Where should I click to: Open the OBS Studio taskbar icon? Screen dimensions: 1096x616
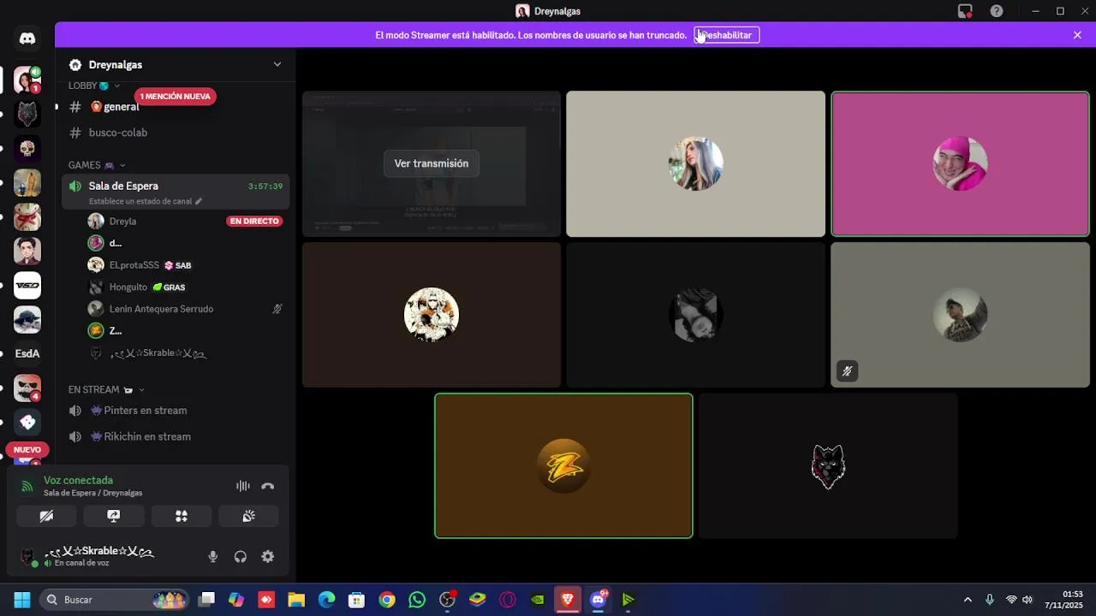448,600
